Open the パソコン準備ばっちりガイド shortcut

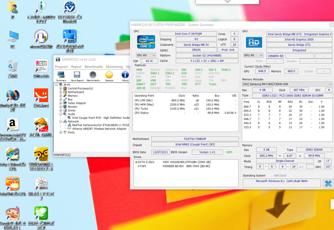point(70,41)
